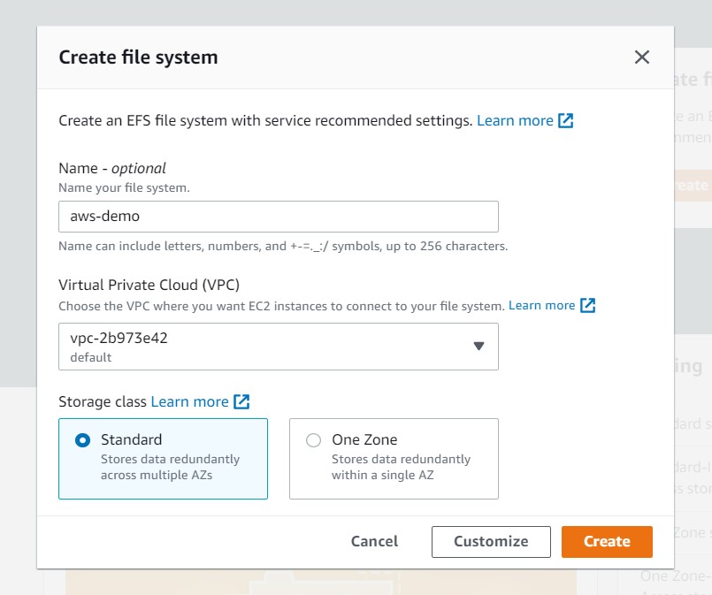Click external link icon next to VPC Learn more
The image size is (712, 595).
tap(587, 305)
